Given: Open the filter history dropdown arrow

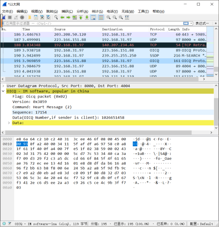Looking at the screenshot, I should 191,23.
